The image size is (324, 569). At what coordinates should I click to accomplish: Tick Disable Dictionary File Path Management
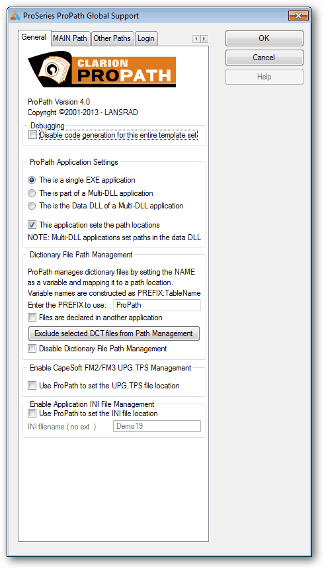point(32,349)
